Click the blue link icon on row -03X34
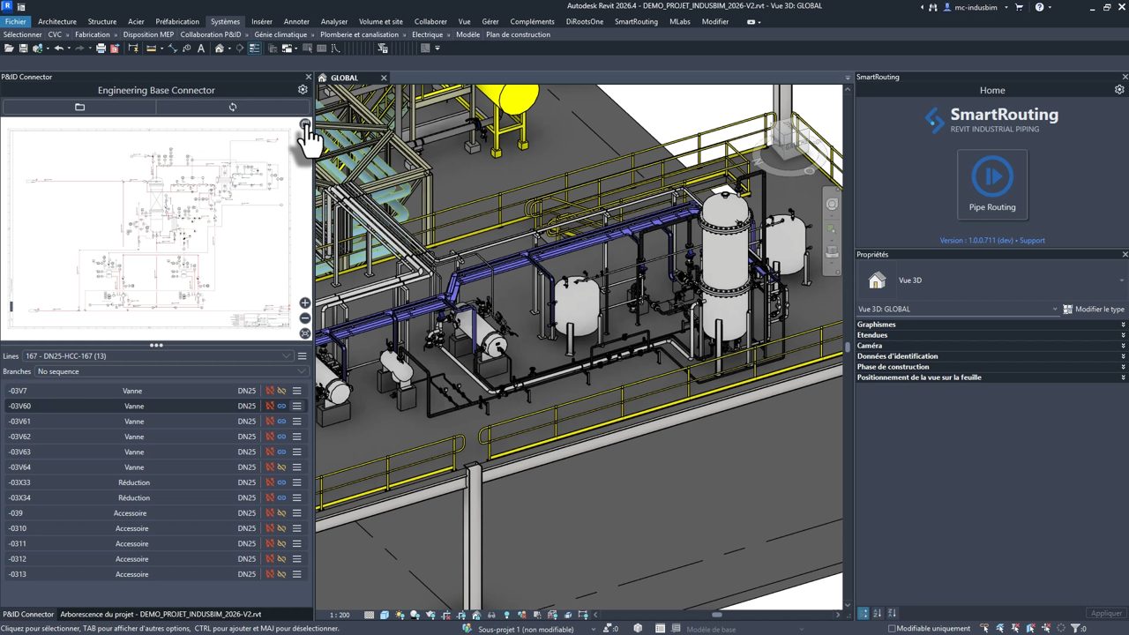The width and height of the screenshot is (1129, 635). pos(282,497)
